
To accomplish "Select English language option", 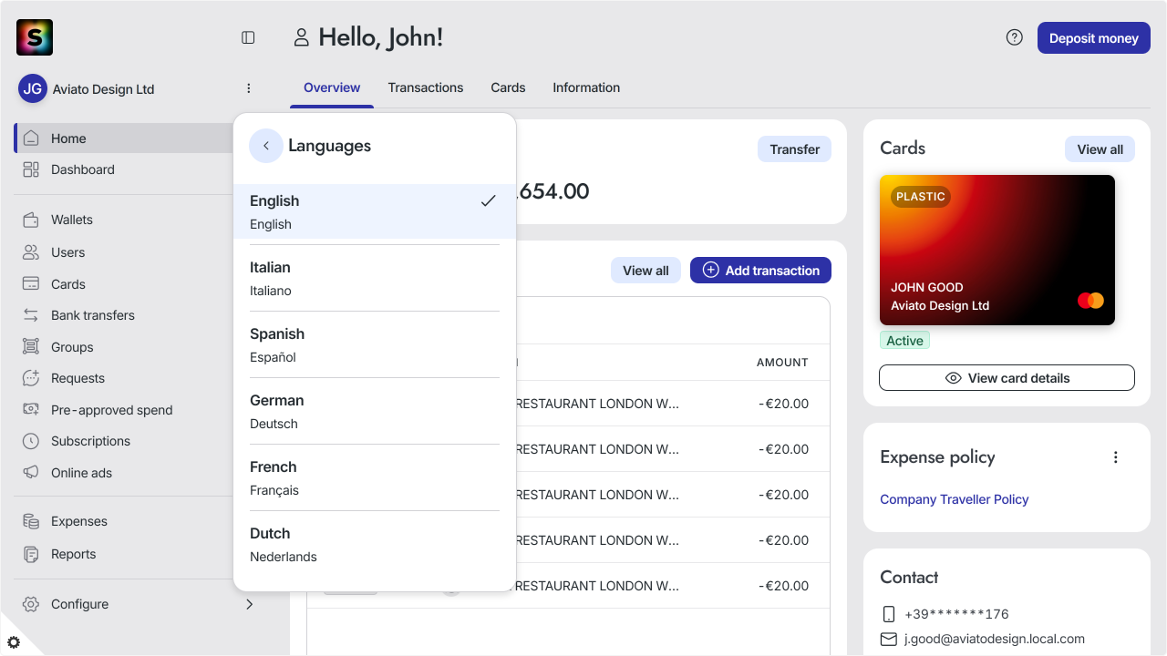I will tap(375, 212).
